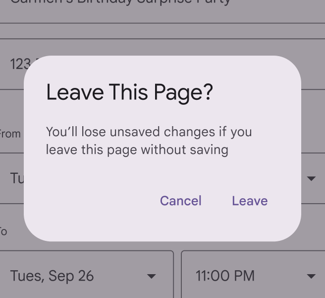Viewport: 325px width, 298px height.
Task: Open the partially hidden From date dropdown
Action: click(x=15, y=178)
